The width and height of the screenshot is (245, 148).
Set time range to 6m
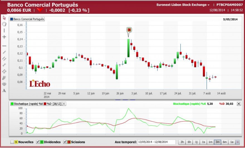click(225, 142)
